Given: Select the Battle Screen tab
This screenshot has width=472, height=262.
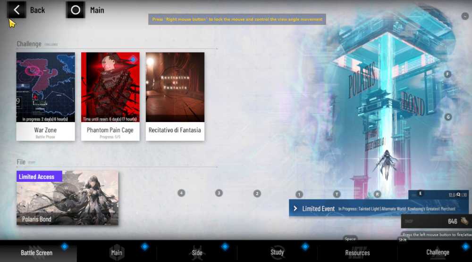Looking at the screenshot, I should tap(38, 251).
